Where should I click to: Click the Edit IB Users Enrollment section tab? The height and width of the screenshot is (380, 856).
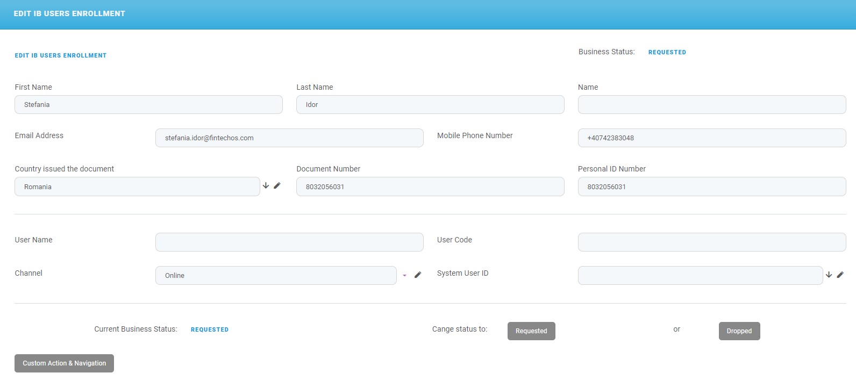[61, 55]
